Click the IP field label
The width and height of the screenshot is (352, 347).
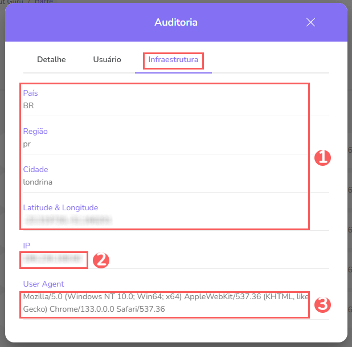[26, 246]
